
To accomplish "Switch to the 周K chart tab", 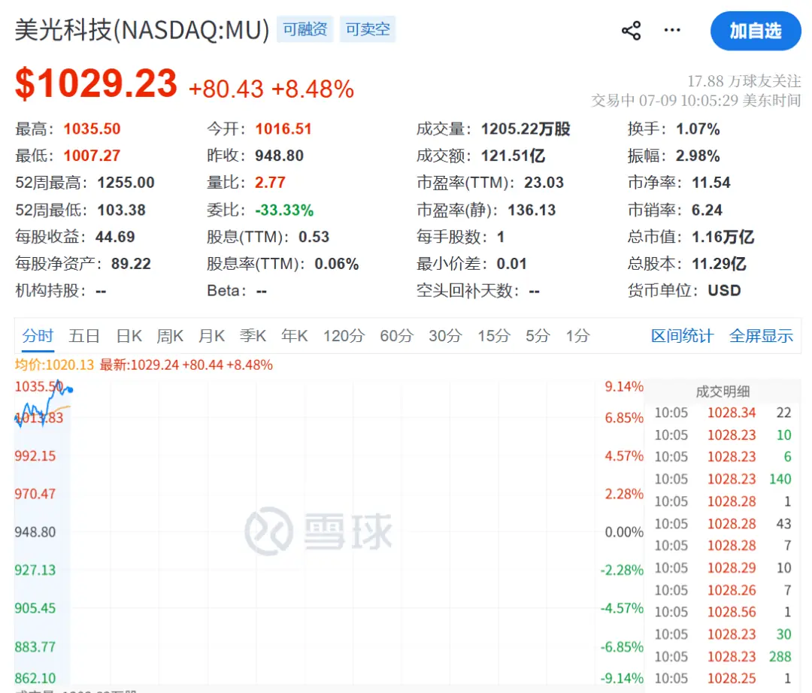I will point(170,336).
